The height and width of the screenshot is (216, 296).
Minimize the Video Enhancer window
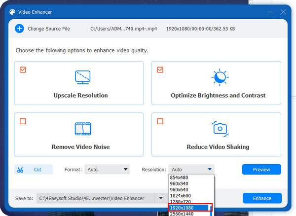[x=270, y=12]
